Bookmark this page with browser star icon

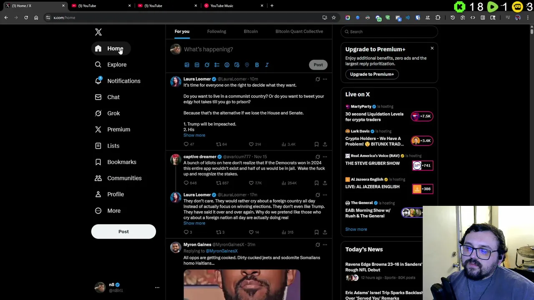[x=334, y=17]
